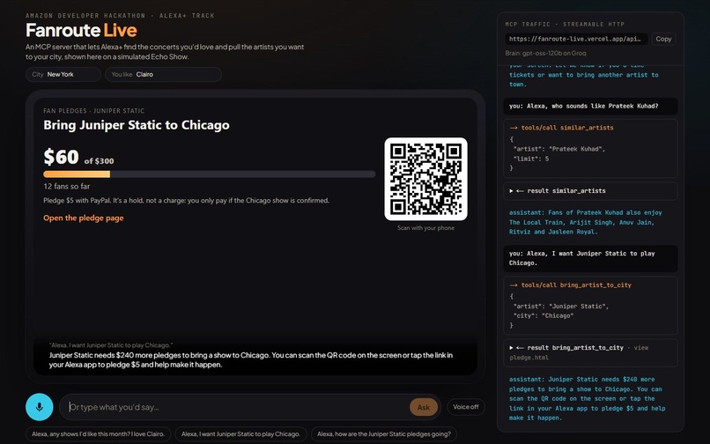Viewport: 710px width, 444px height.
Task: Click 'Scan with your phone' caption
Action: (x=425, y=228)
